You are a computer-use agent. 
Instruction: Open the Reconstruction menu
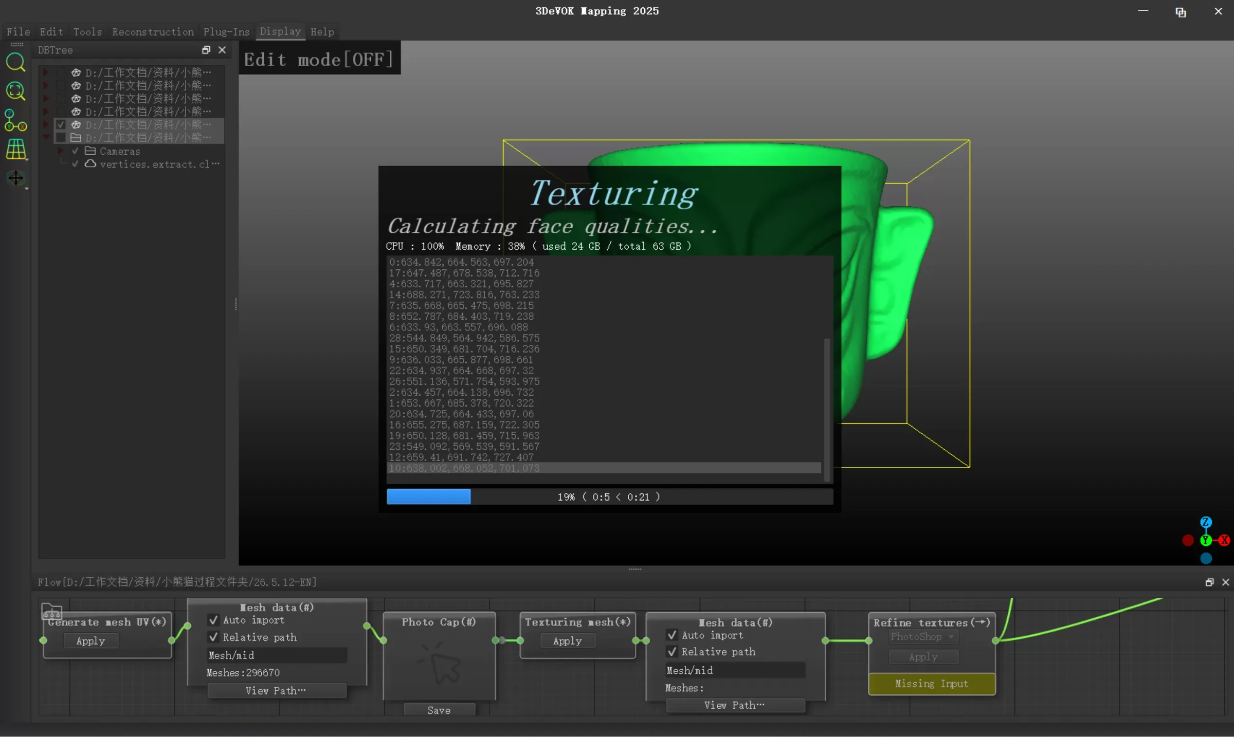153,32
